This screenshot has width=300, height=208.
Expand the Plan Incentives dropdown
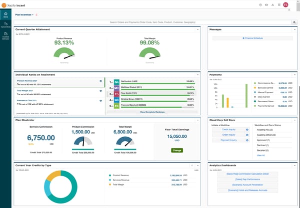tap(33, 15)
